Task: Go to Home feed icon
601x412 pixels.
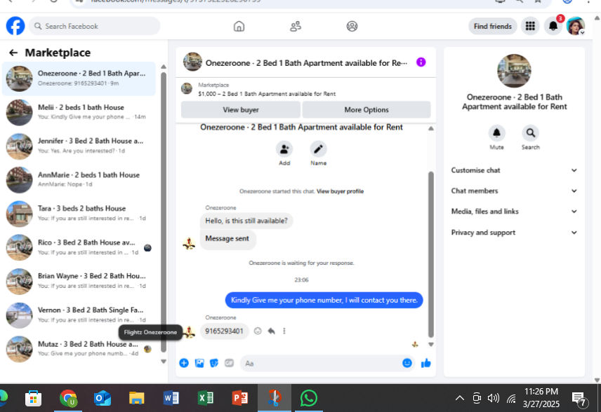Action: [x=239, y=26]
